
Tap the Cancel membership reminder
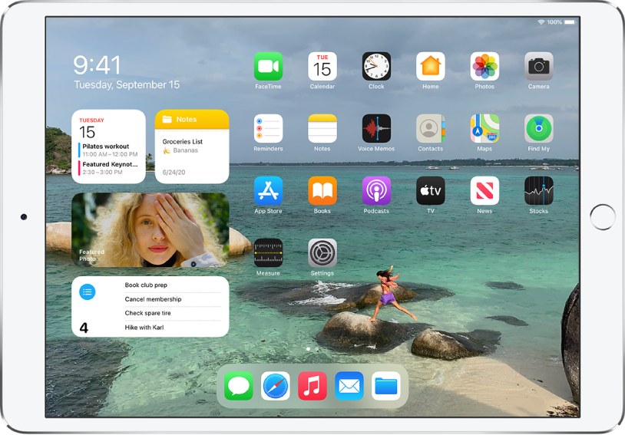click(x=153, y=299)
